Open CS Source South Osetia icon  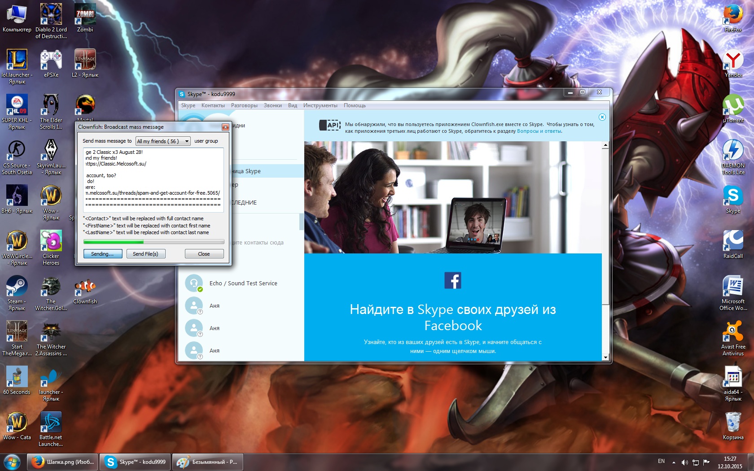(x=17, y=157)
